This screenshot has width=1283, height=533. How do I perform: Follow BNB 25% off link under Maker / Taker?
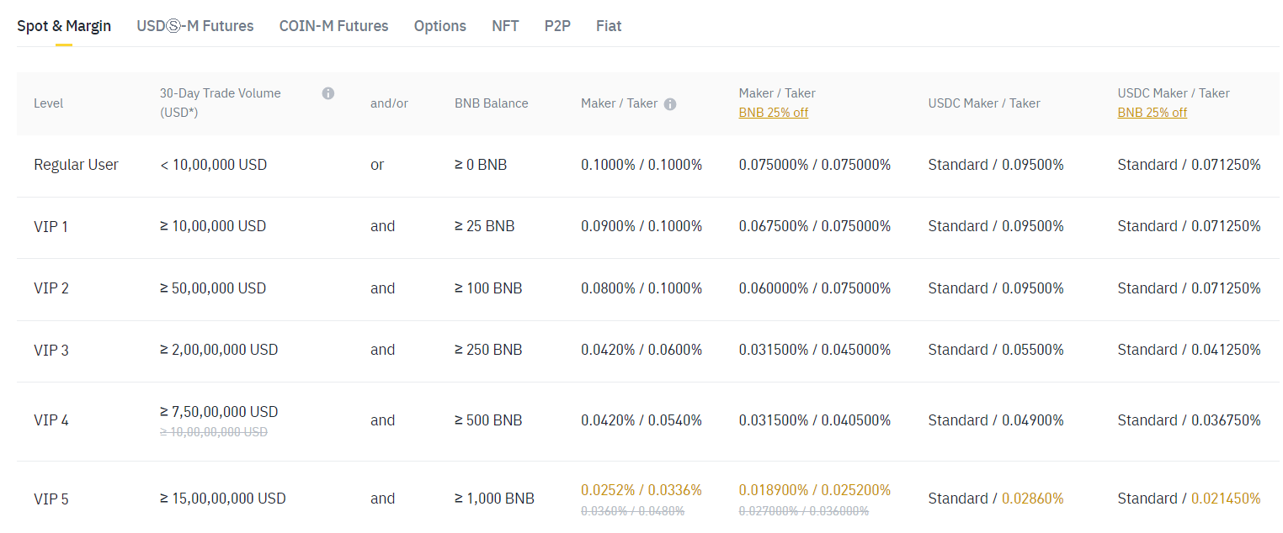pyautogui.click(x=774, y=113)
